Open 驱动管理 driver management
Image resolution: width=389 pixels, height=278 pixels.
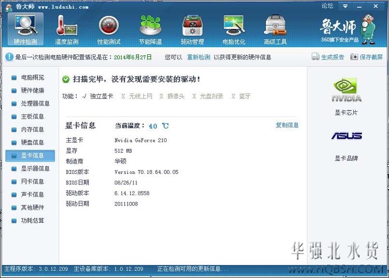[192, 29]
